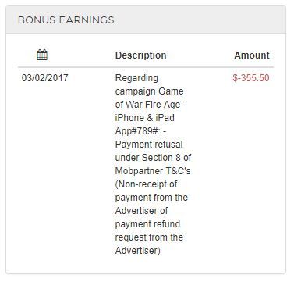Click the App#789#: text

tap(137, 131)
